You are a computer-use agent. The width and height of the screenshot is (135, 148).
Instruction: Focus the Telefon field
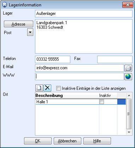pyautogui.click(x=53, y=59)
